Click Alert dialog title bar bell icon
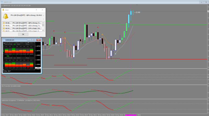This screenshot has height=116, width=209. (3, 10)
